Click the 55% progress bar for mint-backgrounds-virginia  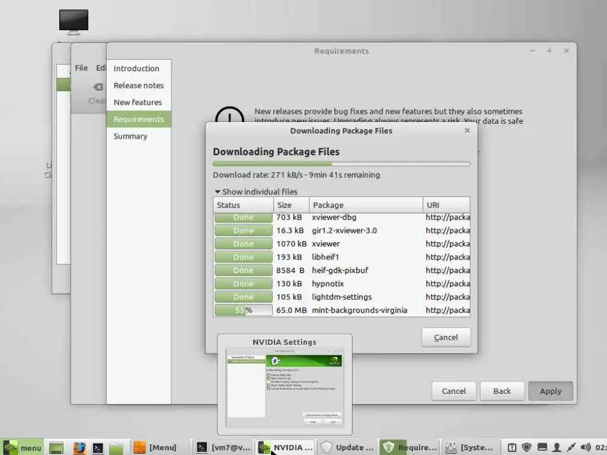244,310
